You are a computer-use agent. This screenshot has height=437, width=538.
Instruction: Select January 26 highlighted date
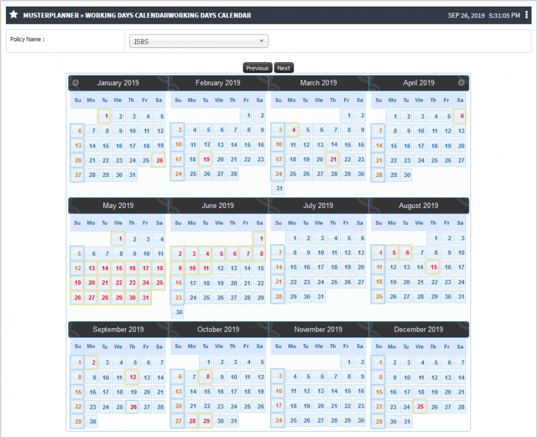point(158,160)
